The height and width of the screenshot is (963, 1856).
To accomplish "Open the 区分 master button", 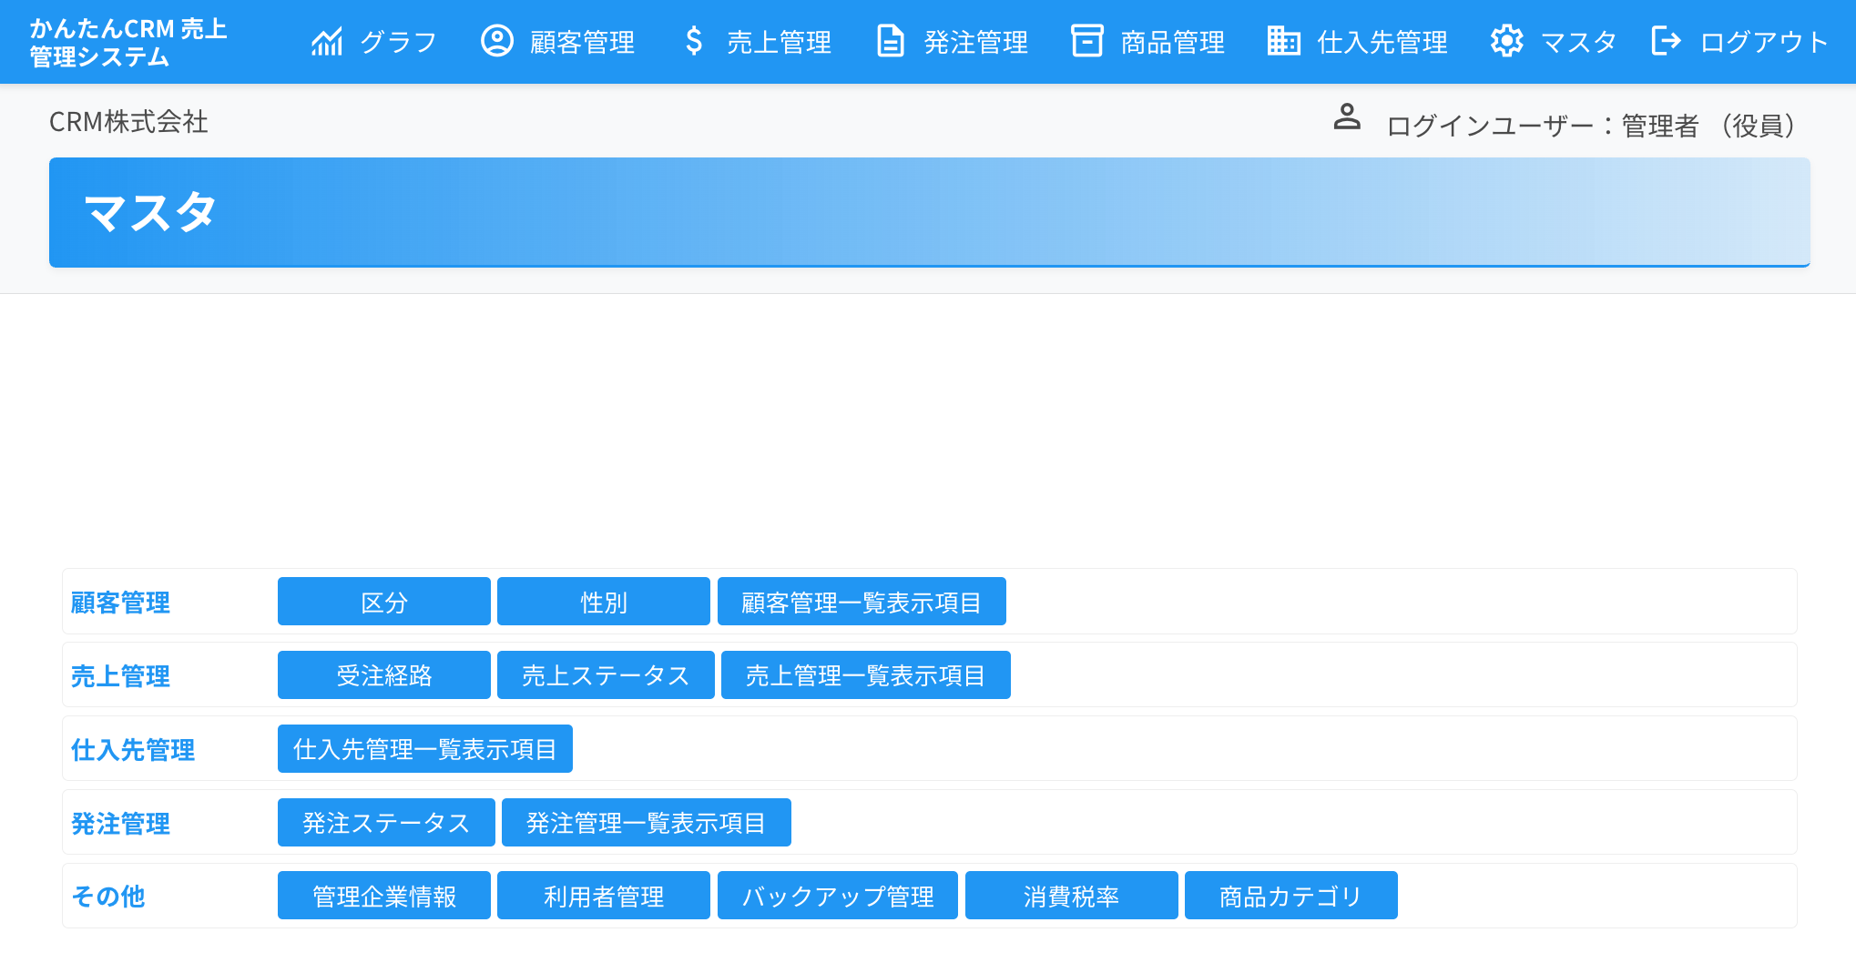I will (x=383, y=602).
